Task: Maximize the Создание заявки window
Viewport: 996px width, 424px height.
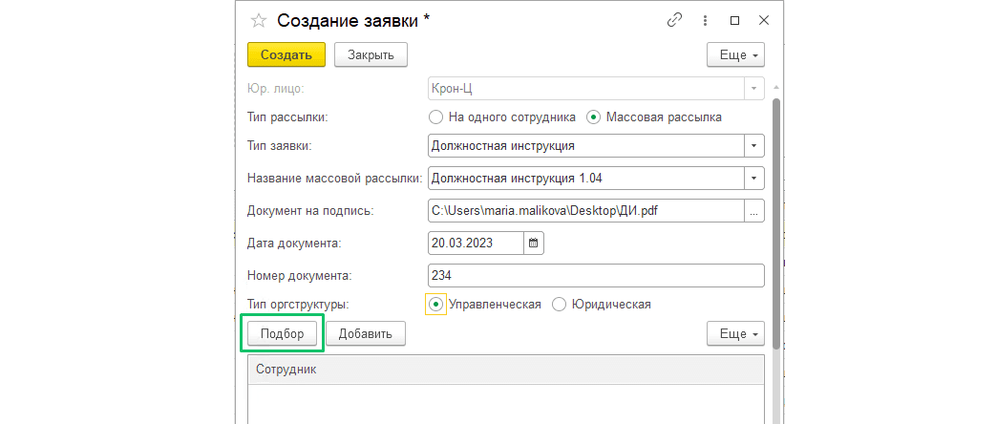Action: point(735,20)
